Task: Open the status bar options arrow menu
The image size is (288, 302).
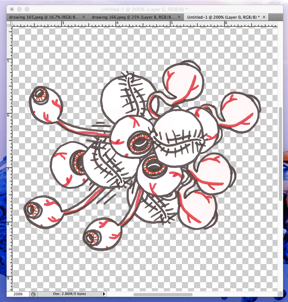Action: coord(104,294)
